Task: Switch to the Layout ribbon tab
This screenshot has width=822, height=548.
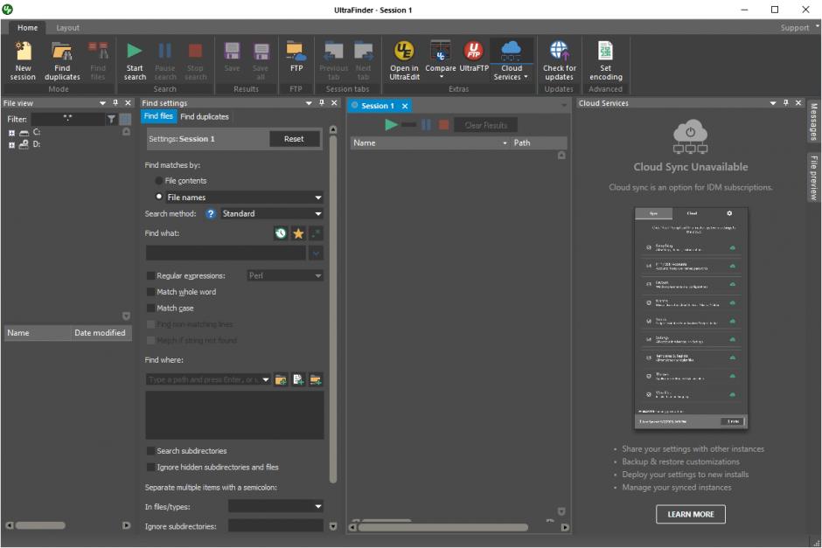Action: (67, 28)
